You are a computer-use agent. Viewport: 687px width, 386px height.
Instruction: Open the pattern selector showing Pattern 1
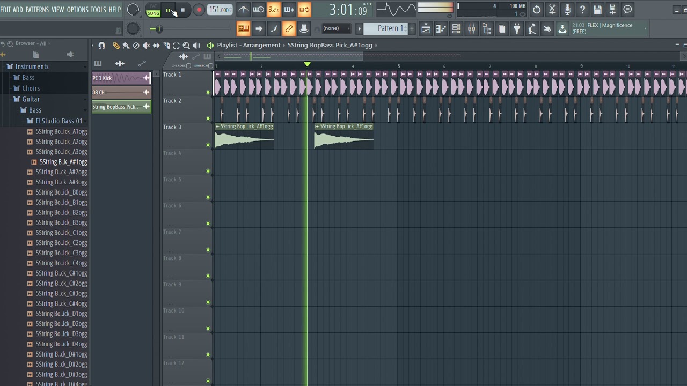point(386,29)
